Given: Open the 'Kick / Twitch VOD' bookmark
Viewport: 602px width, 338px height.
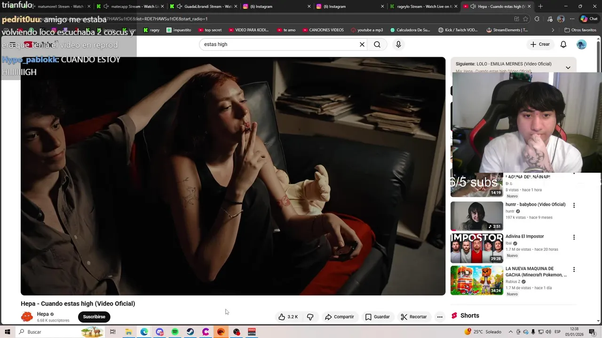Looking at the screenshot, I should tap(458, 30).
